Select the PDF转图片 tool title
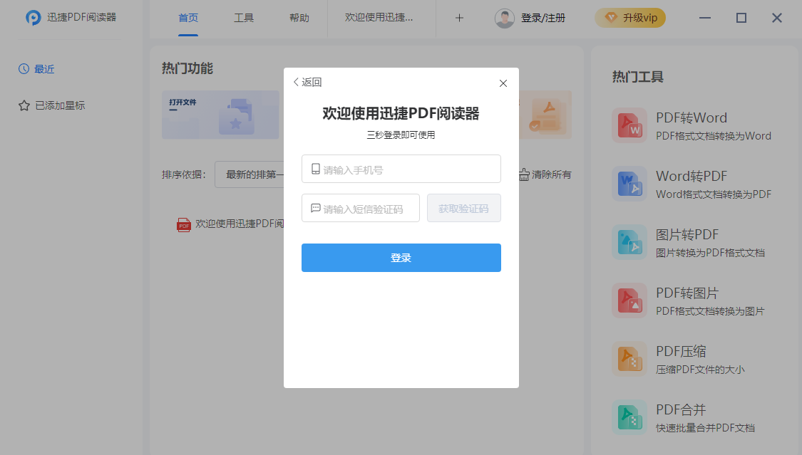The height and width of the screenshot is (455, 802). click(687, 293)
